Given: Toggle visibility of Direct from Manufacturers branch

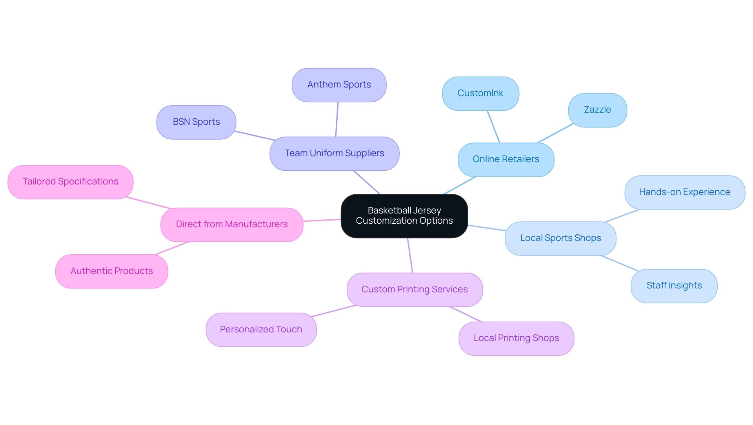Looking at the screenshot, I should tap(231, 224).
